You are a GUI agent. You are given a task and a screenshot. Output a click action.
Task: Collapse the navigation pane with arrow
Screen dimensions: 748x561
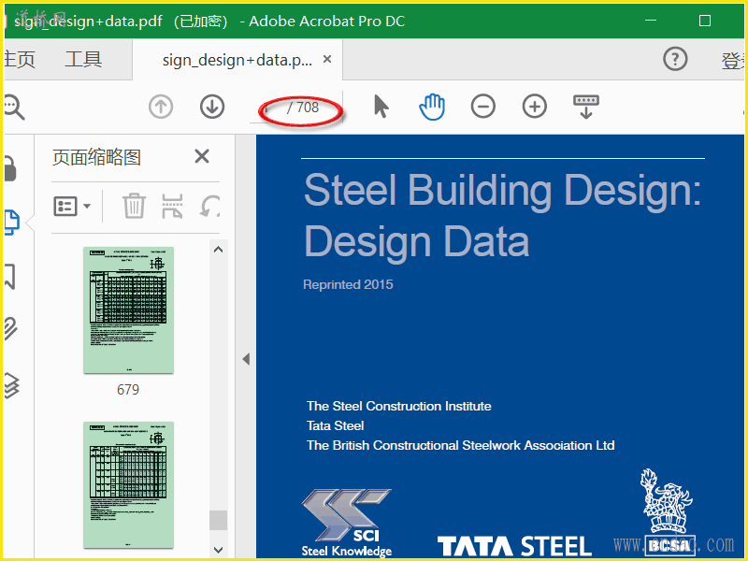[x=246, y=359]
